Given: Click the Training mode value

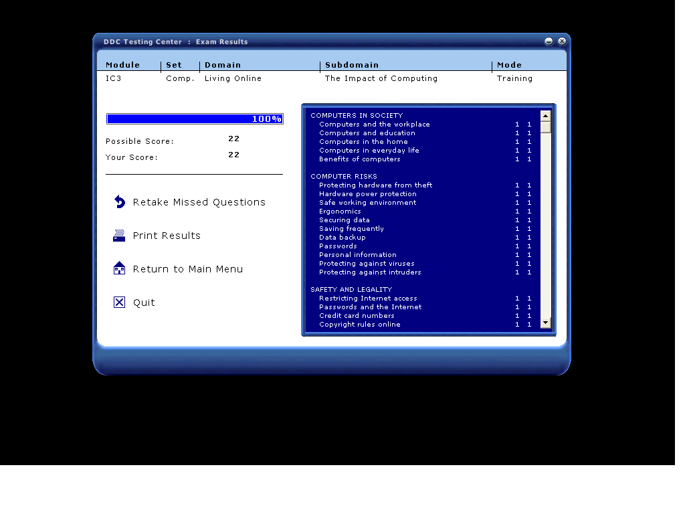Looking at the screenshot, I should 514,79.
